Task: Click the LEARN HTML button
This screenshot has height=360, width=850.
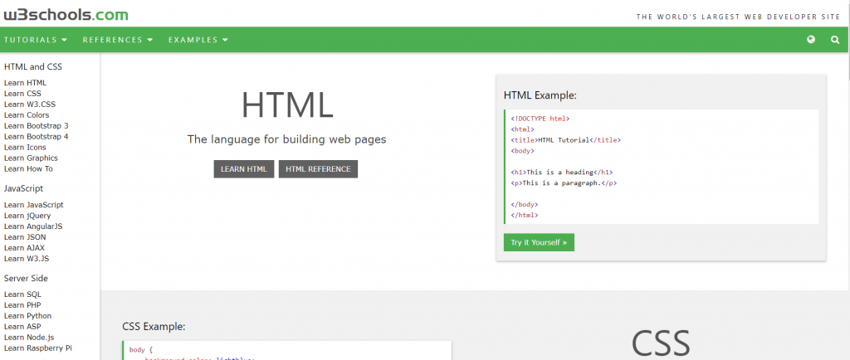Action: [244, 169]
